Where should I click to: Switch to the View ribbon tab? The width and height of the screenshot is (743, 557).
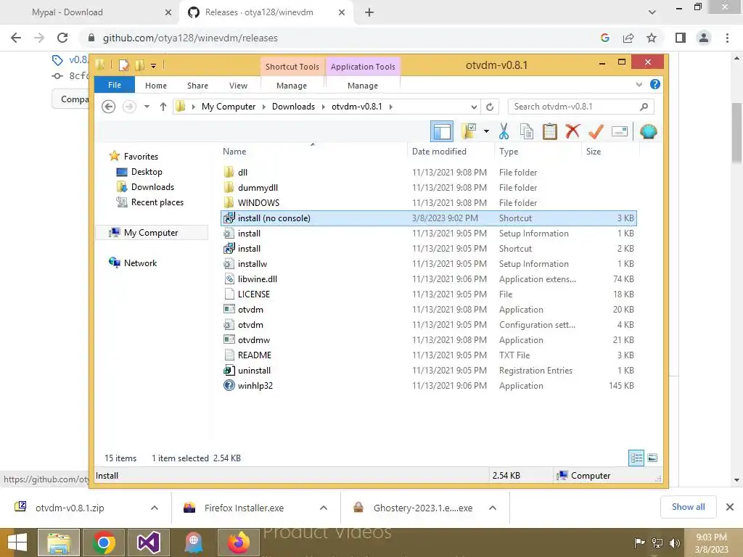click(x=238, y=86)
